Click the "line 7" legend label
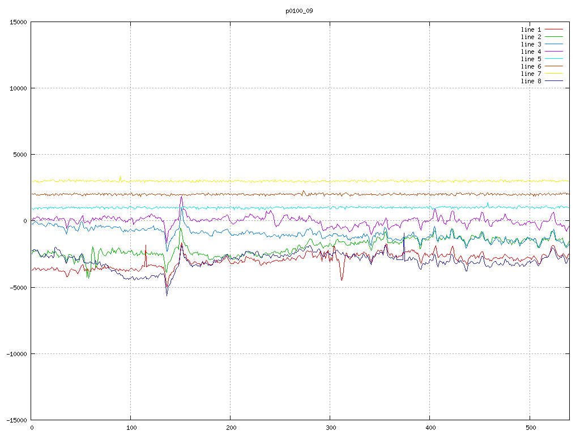The height and width of the screenshot is (435, 580). click(x=531, y=74)
